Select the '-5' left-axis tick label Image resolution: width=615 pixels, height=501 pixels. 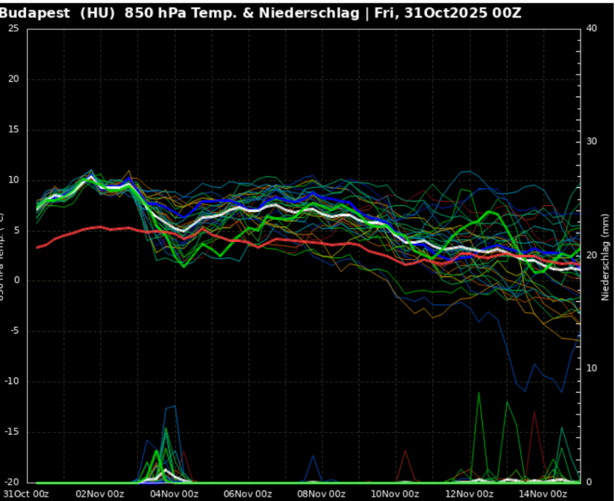tap(14, 331)
